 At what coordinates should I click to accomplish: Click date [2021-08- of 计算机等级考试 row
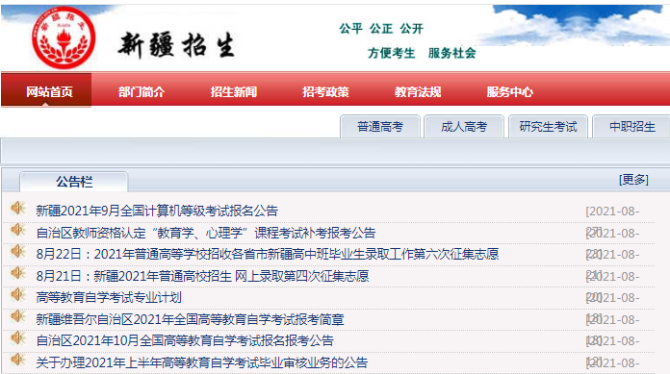(x=613, y=212)
